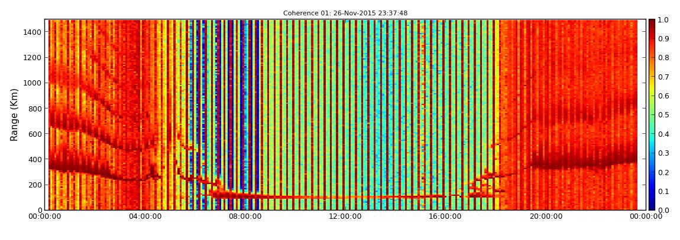The height and width of the screenshot is (240, 680).
Task: Click the 1000 range tick label
Action: click(33, 83)
